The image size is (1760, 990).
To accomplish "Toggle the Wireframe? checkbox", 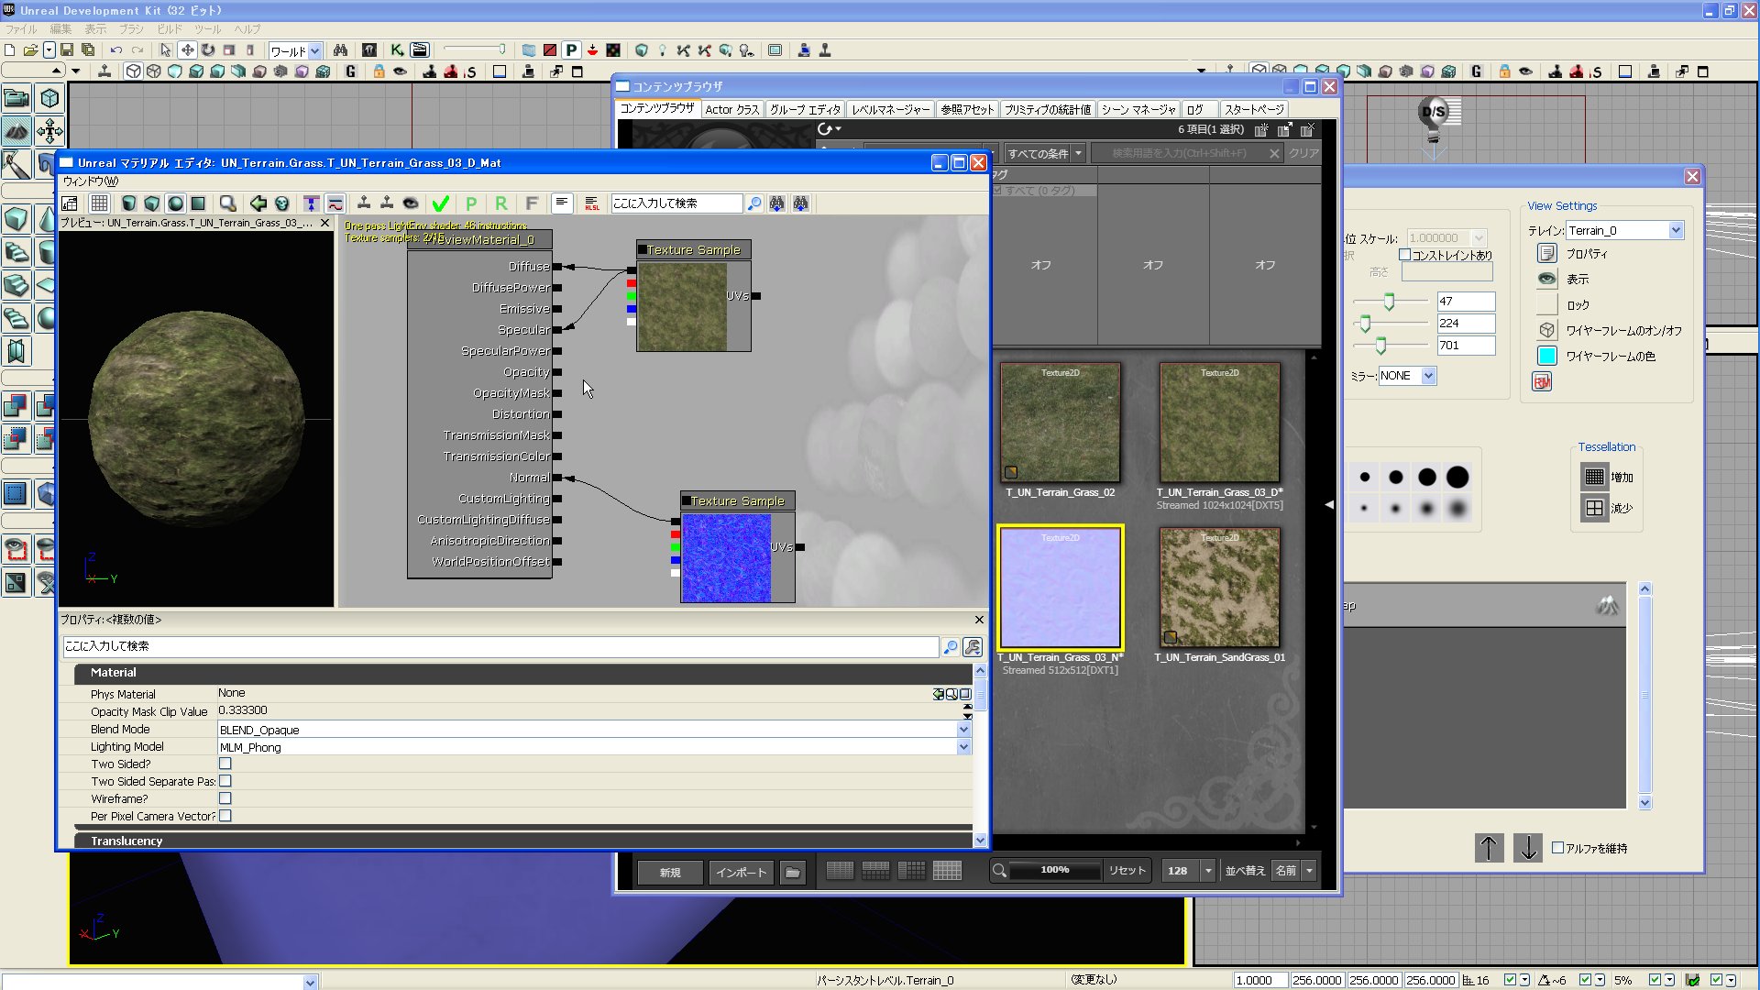I will 225,798.
